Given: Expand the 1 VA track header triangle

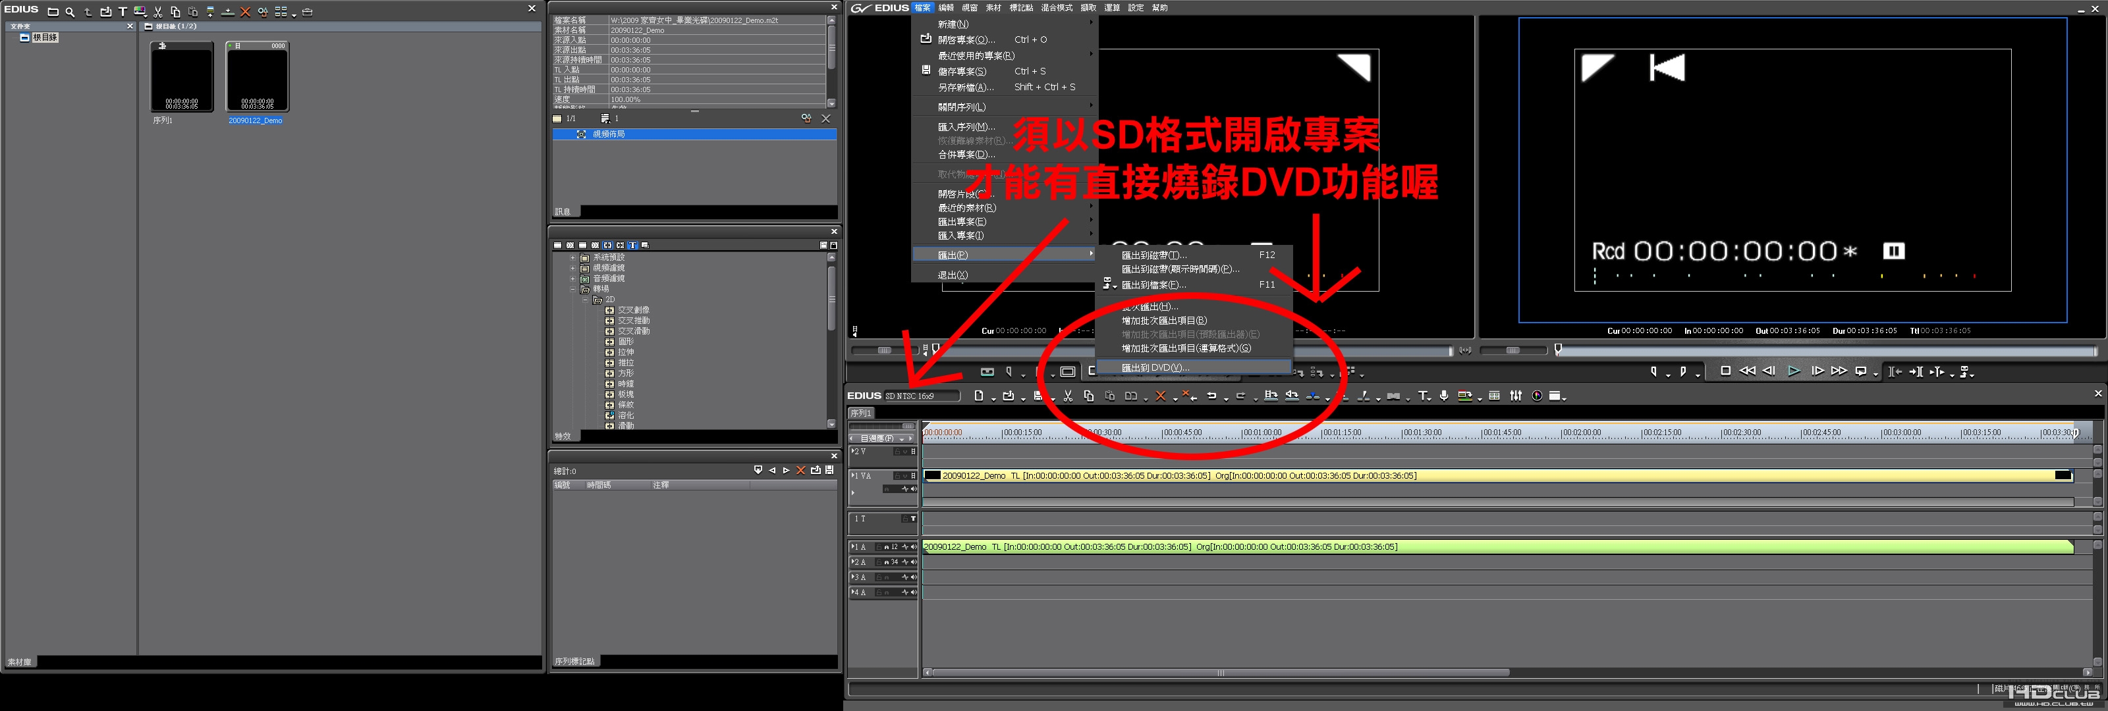Looking at the screenshot, I should tap(854, 475).
